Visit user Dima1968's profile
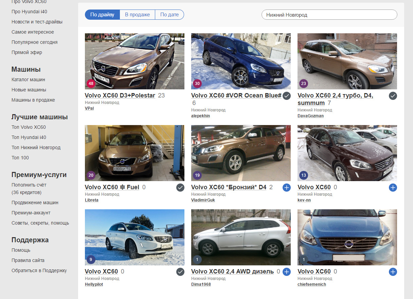The image size is (413, 299). click(201, 284)
